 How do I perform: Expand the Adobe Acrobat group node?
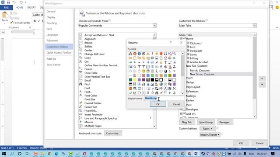click(188, 62)
